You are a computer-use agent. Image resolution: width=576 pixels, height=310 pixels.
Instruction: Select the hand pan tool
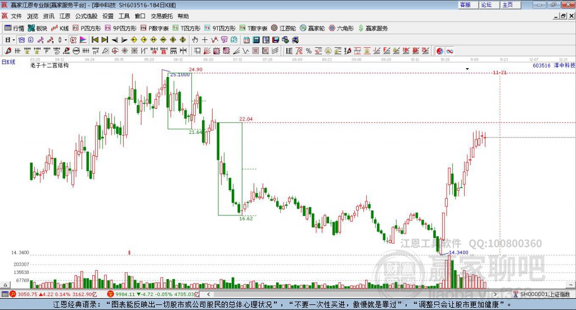click(x=195, y=40)
